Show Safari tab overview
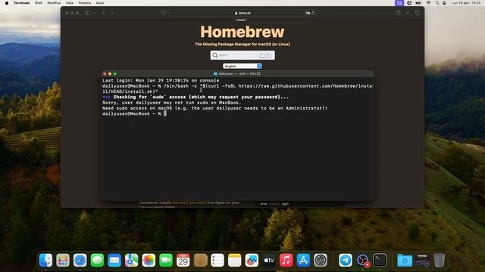485x272 pixels. [x=418, y=13]
